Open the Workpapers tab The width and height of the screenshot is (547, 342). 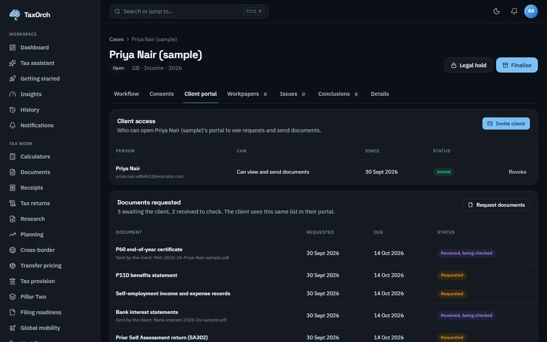point(247,94)
